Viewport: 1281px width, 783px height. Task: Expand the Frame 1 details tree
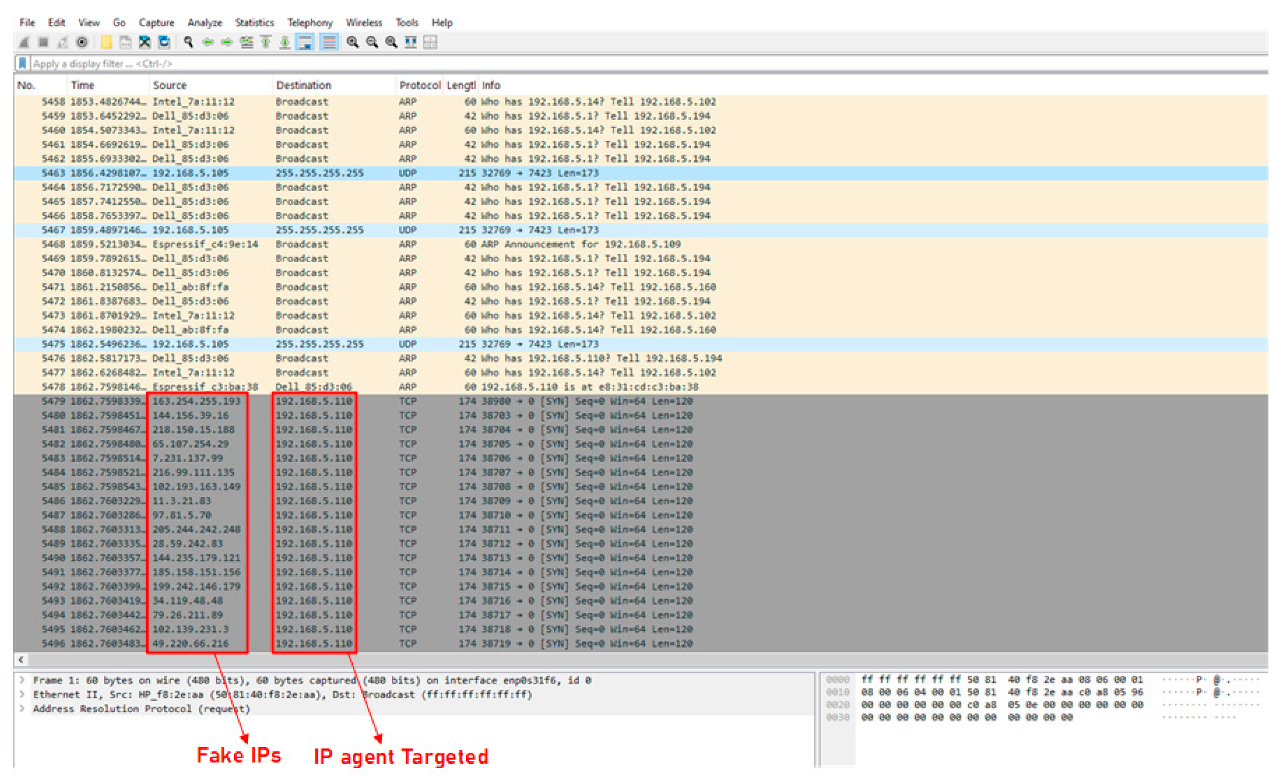coord(22,680)
